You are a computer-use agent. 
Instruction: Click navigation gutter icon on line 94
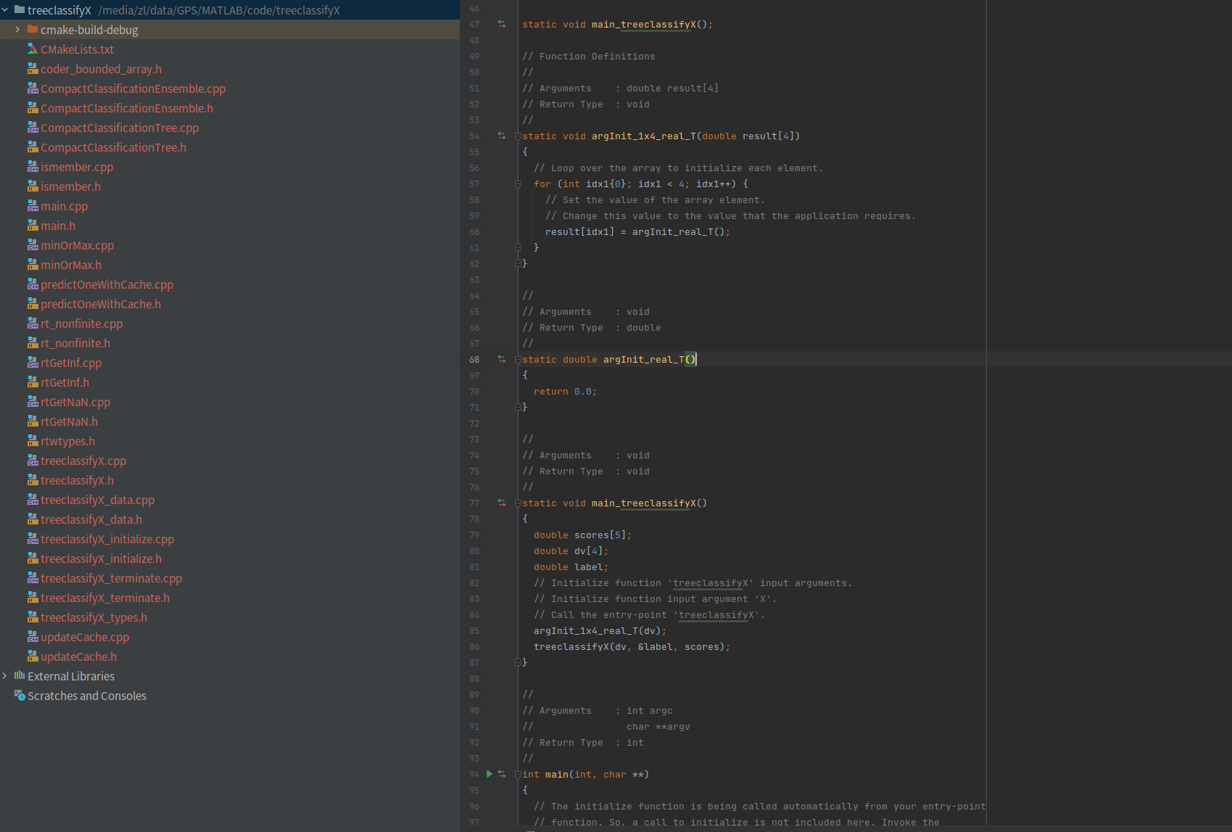[502, 774]
